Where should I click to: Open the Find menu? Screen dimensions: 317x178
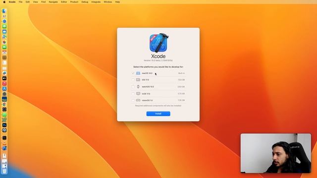tap(43, 2)
